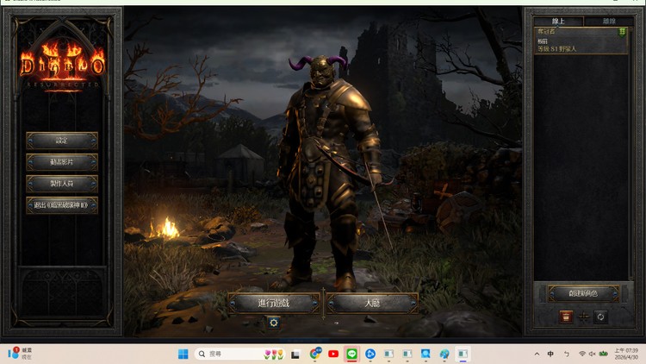Click the red delete character icon
646x364 pixels.
click(x=566, y=317)
